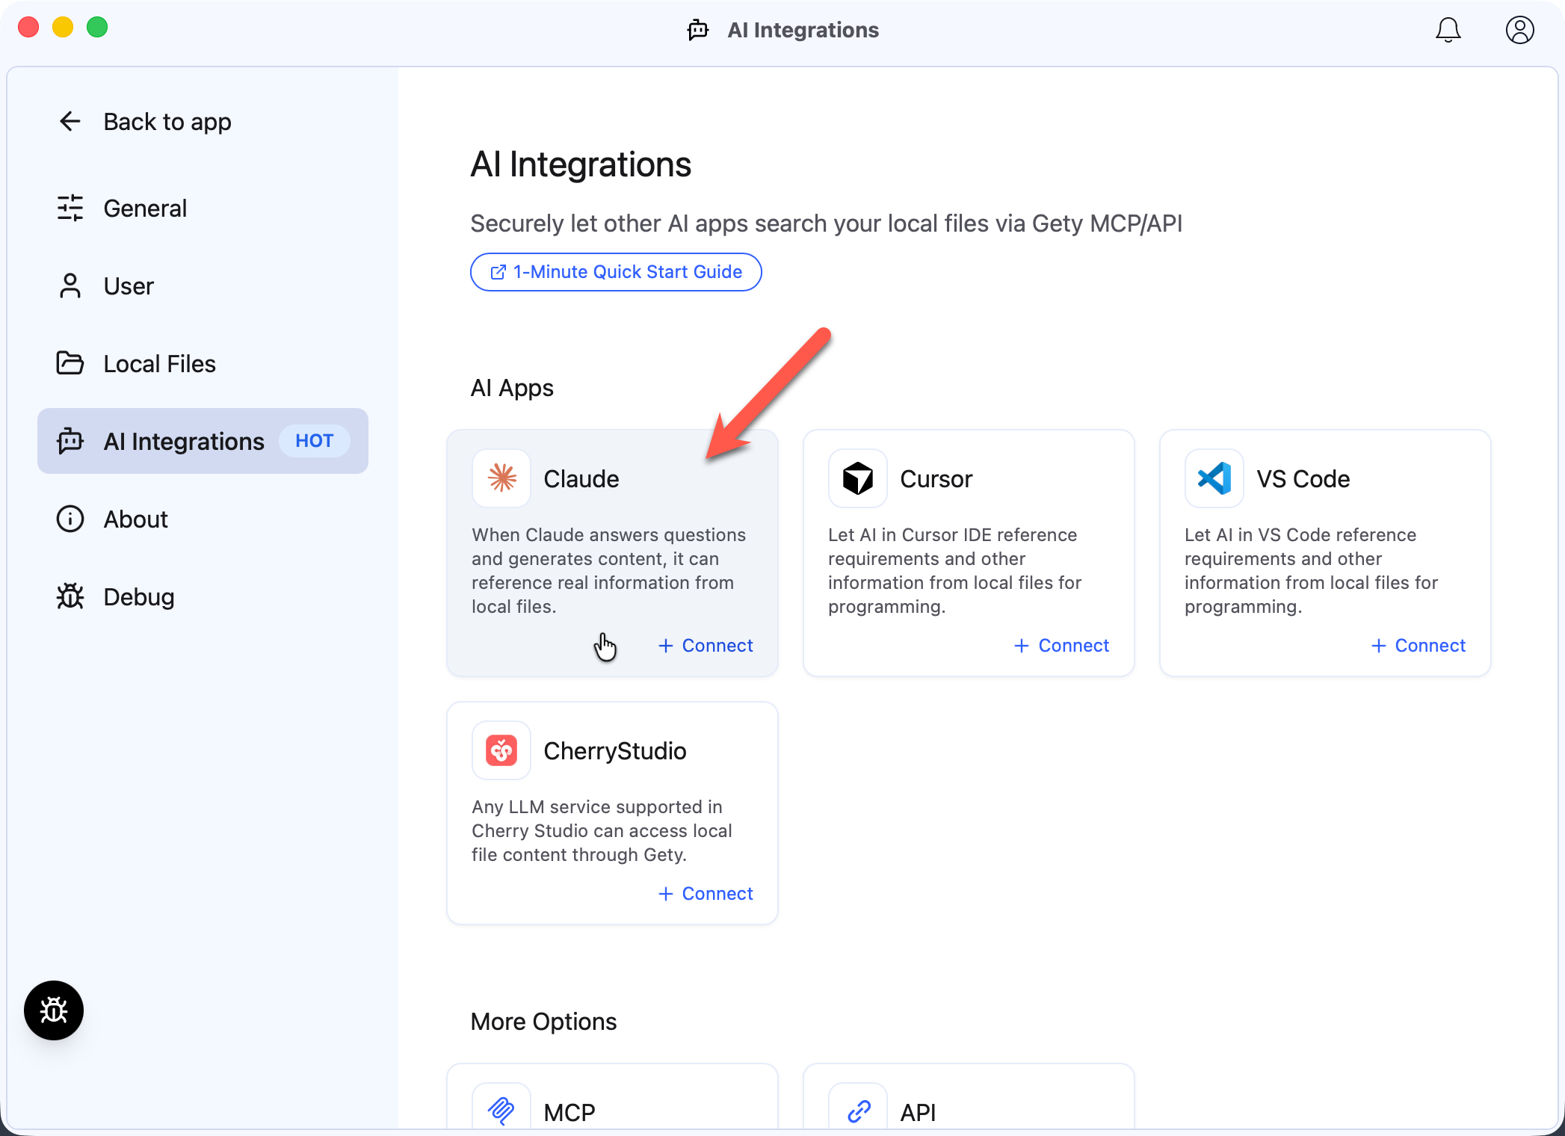This screenshot has height=1136, width=1565.
Task: Click the floating bug report button
Action: [x=53, y=1010]
